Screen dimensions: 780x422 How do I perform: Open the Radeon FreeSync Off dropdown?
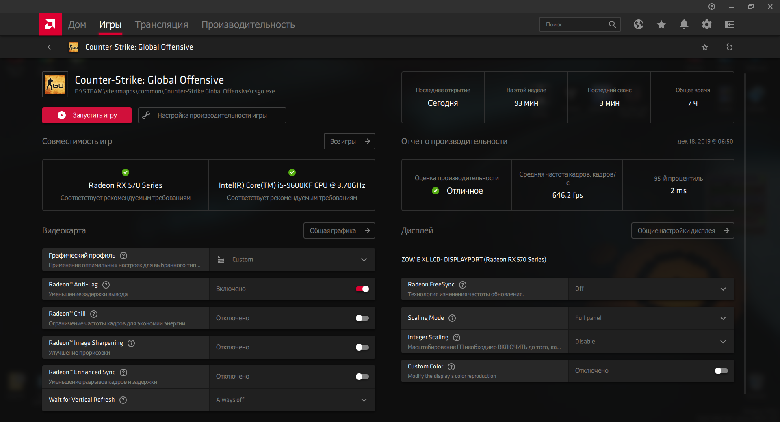pyautogui.click(x=651, y=289)
